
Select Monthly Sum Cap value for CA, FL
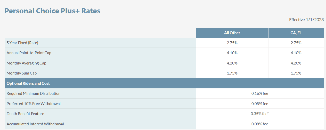[x=296, y=73]
